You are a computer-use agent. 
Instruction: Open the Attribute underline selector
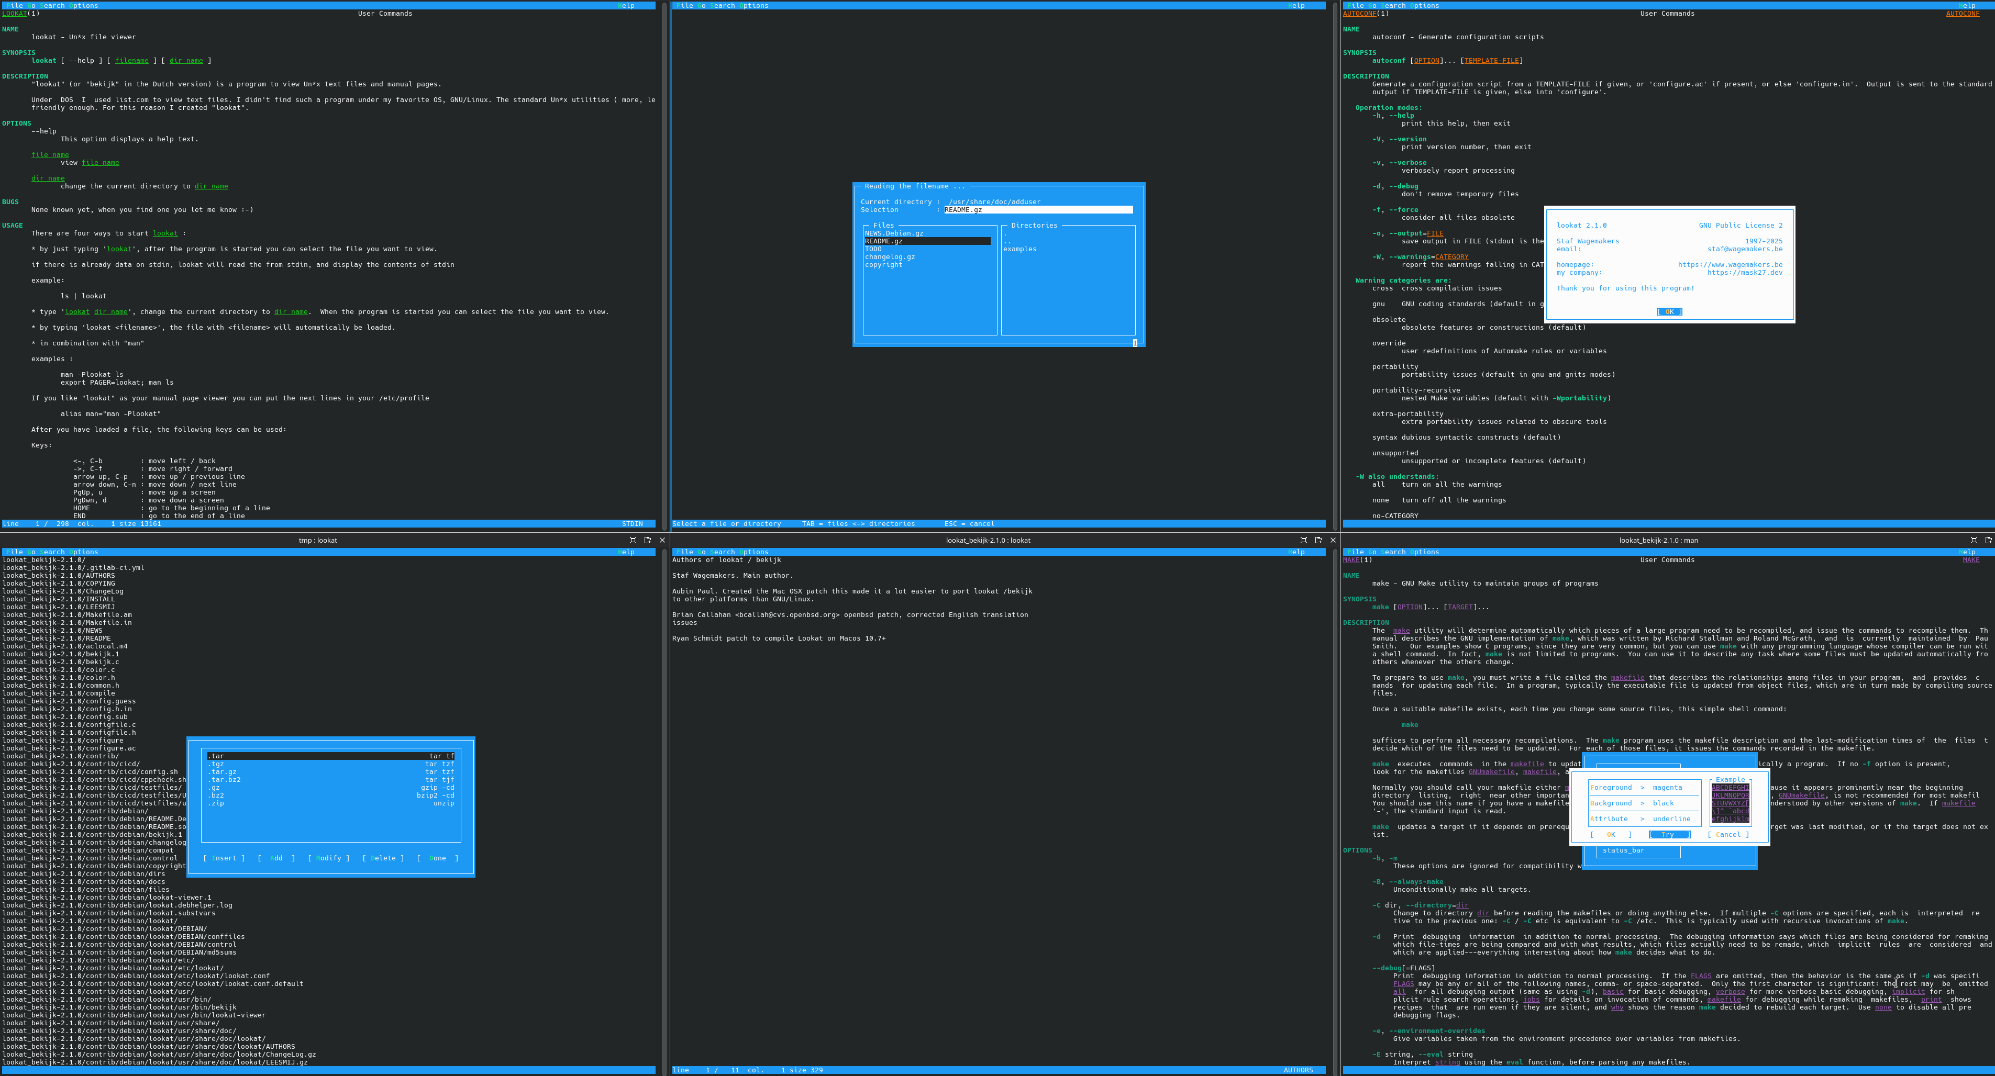(x=1641, y=819)
